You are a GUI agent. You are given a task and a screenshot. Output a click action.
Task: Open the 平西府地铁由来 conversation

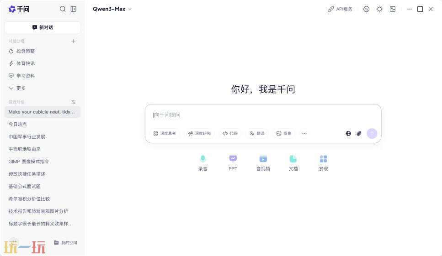(x=43, y=149)
